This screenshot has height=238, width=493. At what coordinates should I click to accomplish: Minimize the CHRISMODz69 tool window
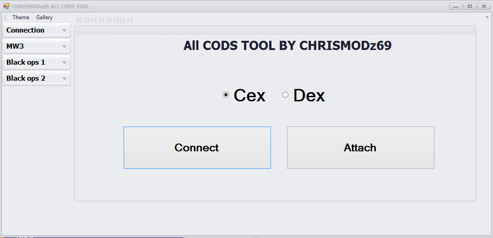pos(455,6)
